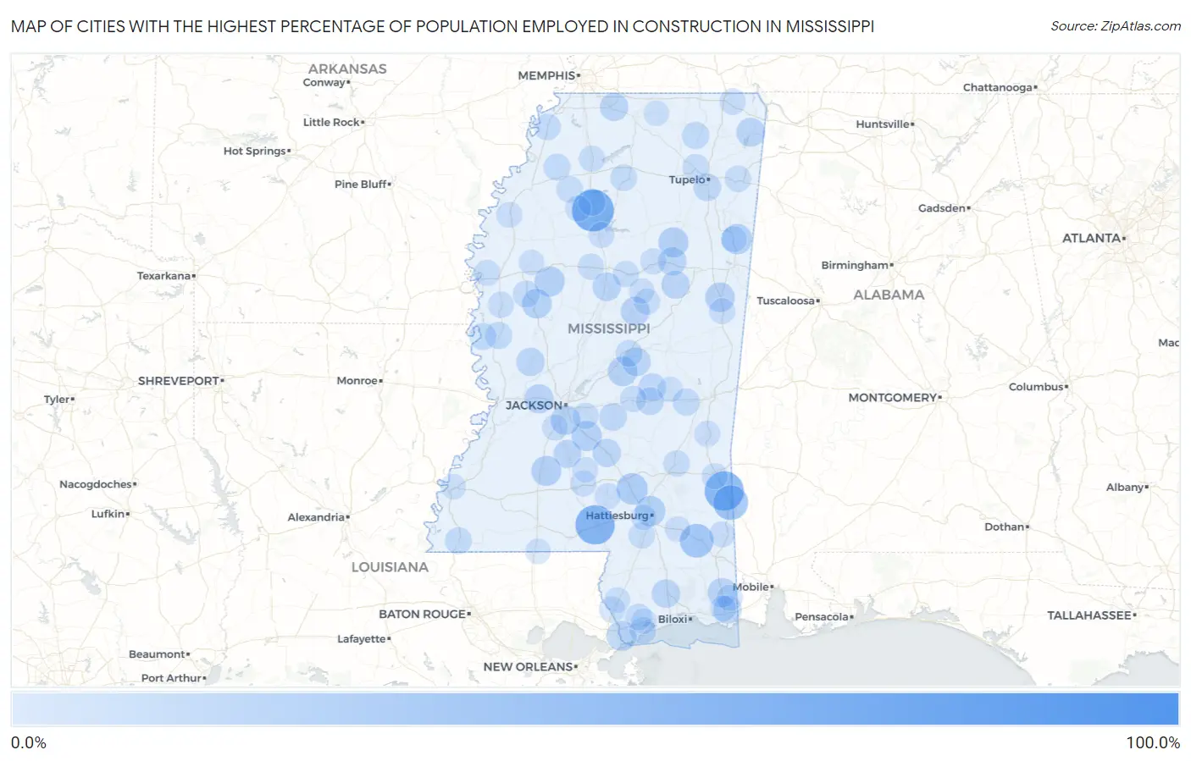
Task: Click the Huntsville city label
Action: 883,124
